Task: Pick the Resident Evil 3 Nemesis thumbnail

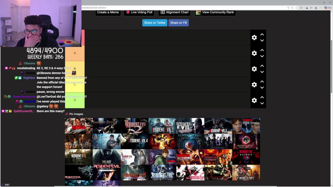Action: pos(190,126)
